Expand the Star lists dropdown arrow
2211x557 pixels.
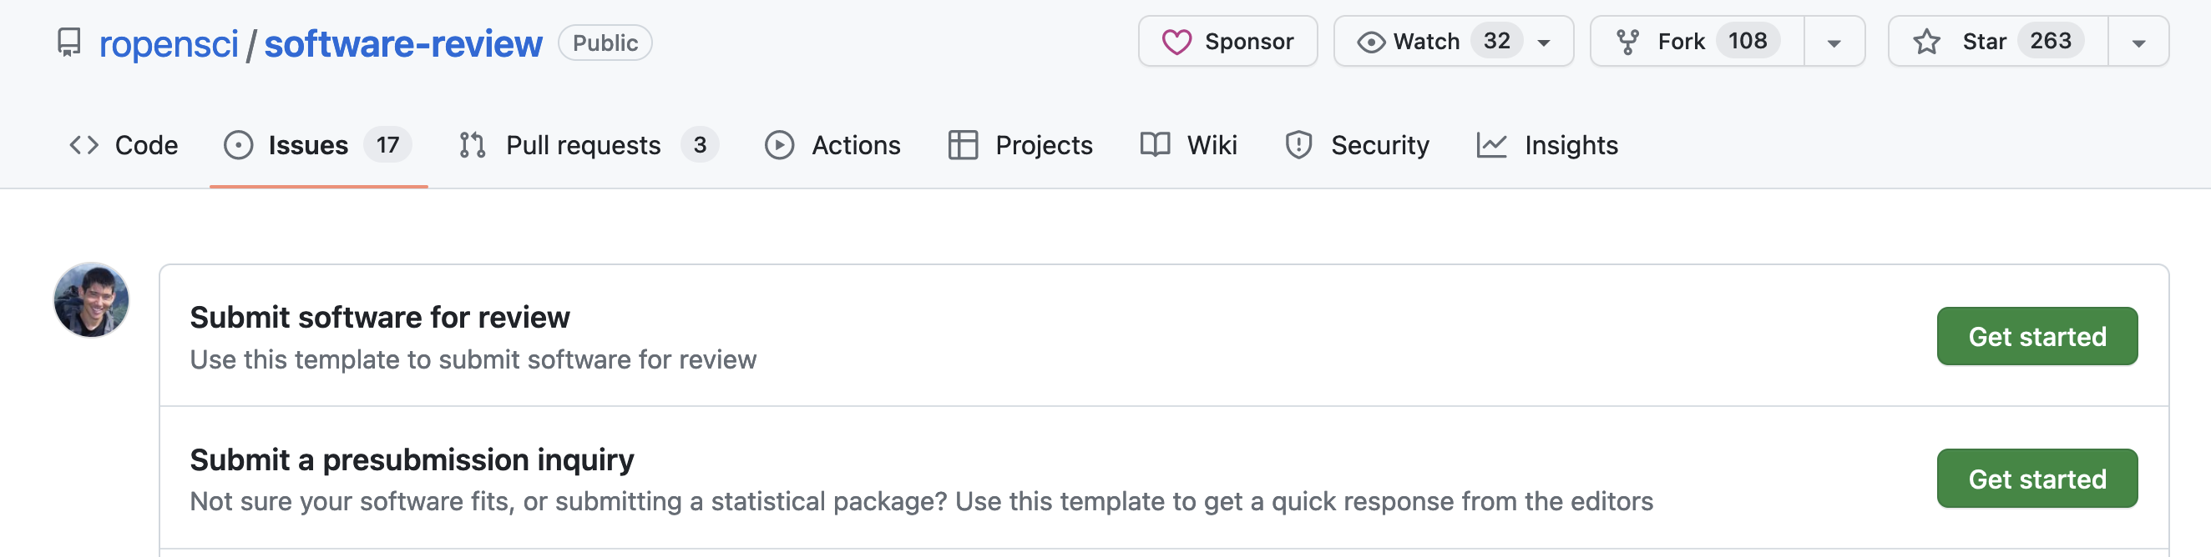[x=2138, y=42]
